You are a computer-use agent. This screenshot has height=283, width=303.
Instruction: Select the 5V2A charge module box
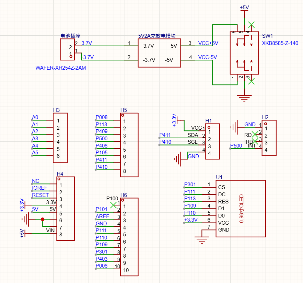pos(160,53)
